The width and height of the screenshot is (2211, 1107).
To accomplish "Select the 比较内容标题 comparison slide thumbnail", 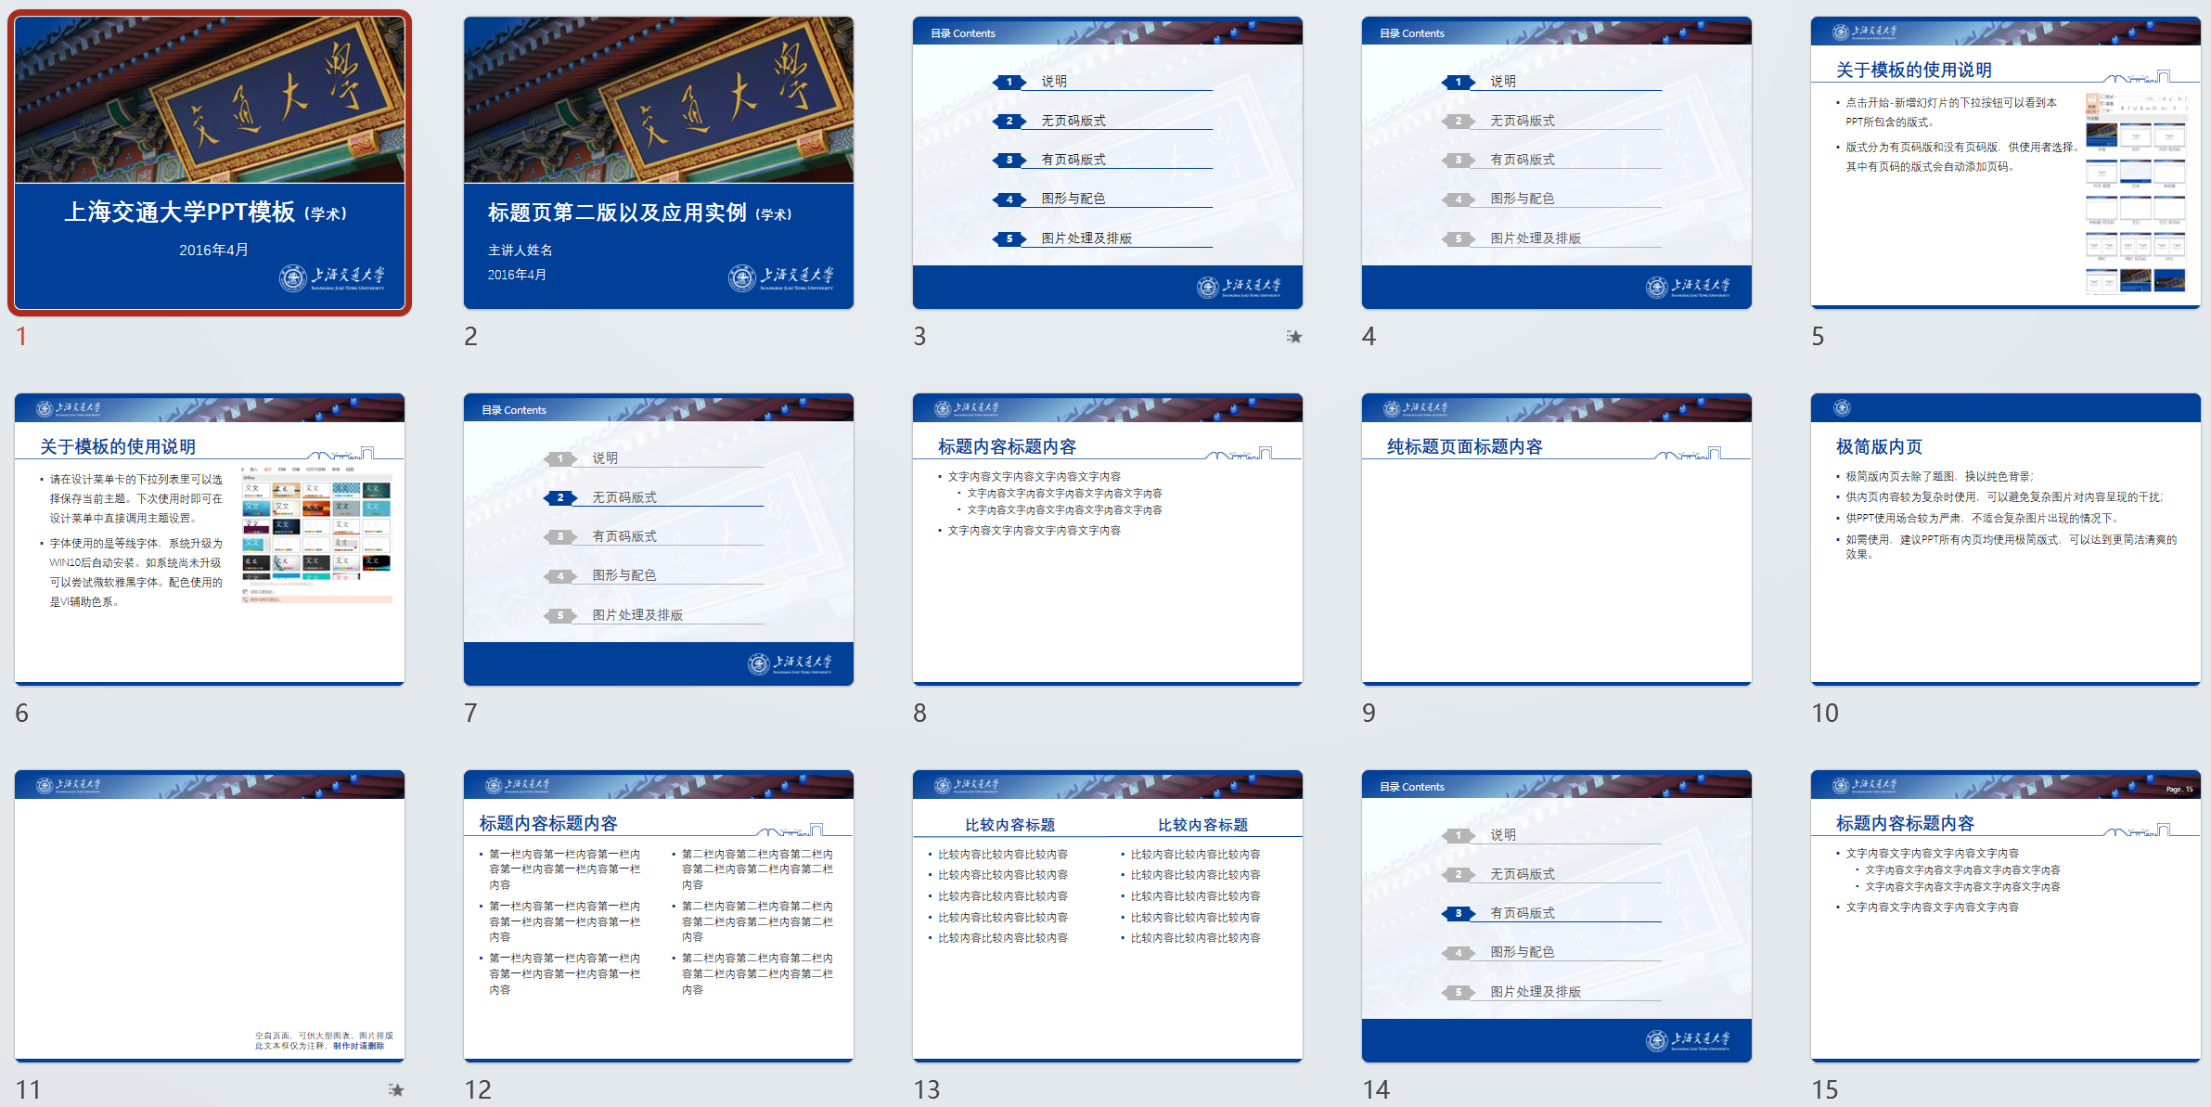I will (x=1108, y=916).
